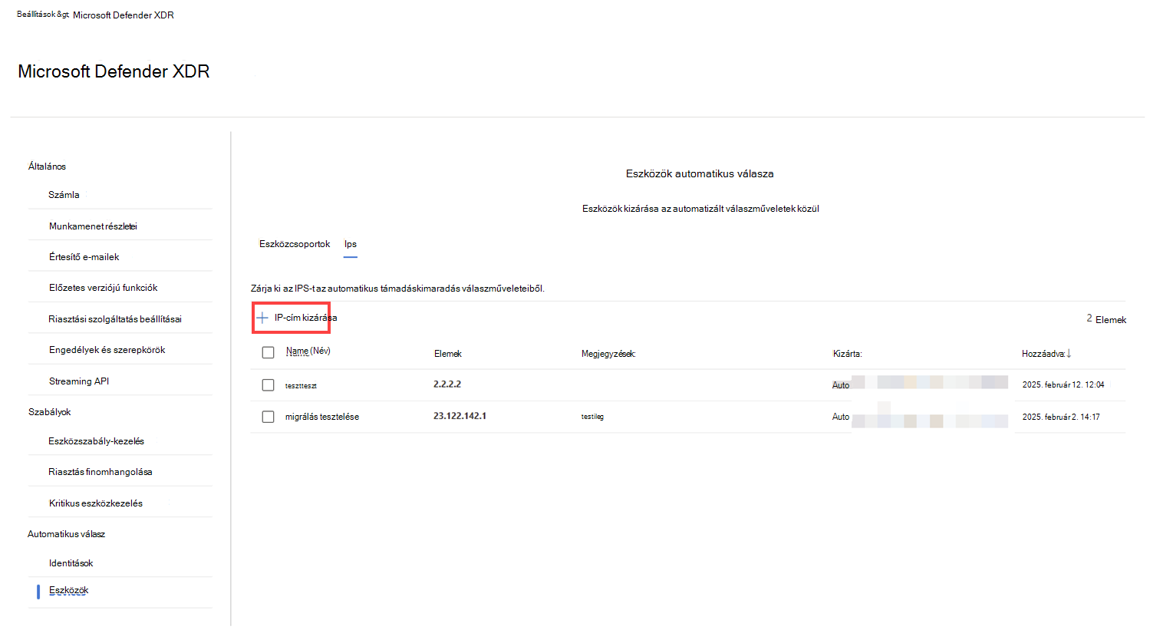Sort by the Megjegyzések column header
Image resolution: width=1150 pixels, height=640 pixels.
tap(608, 354)
